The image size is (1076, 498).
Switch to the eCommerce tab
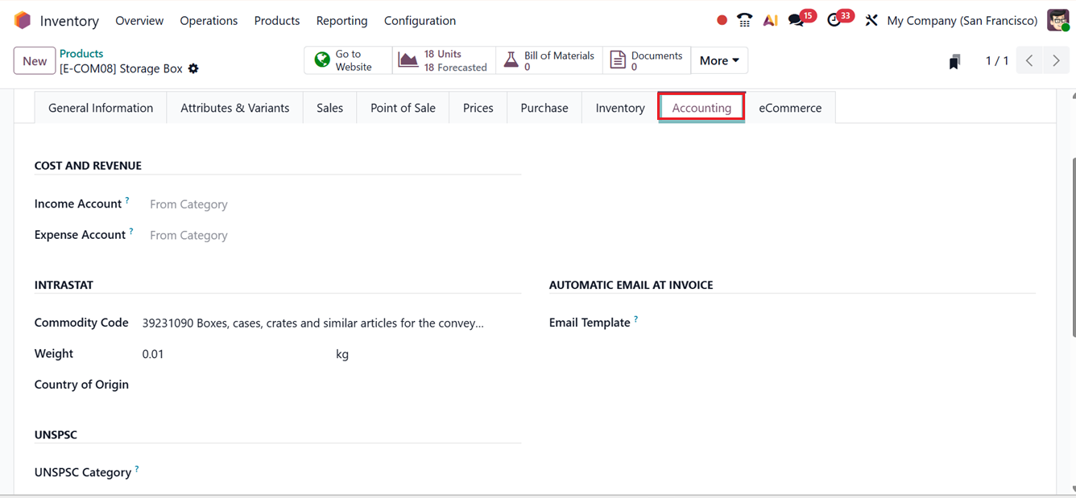coord(790,107)
